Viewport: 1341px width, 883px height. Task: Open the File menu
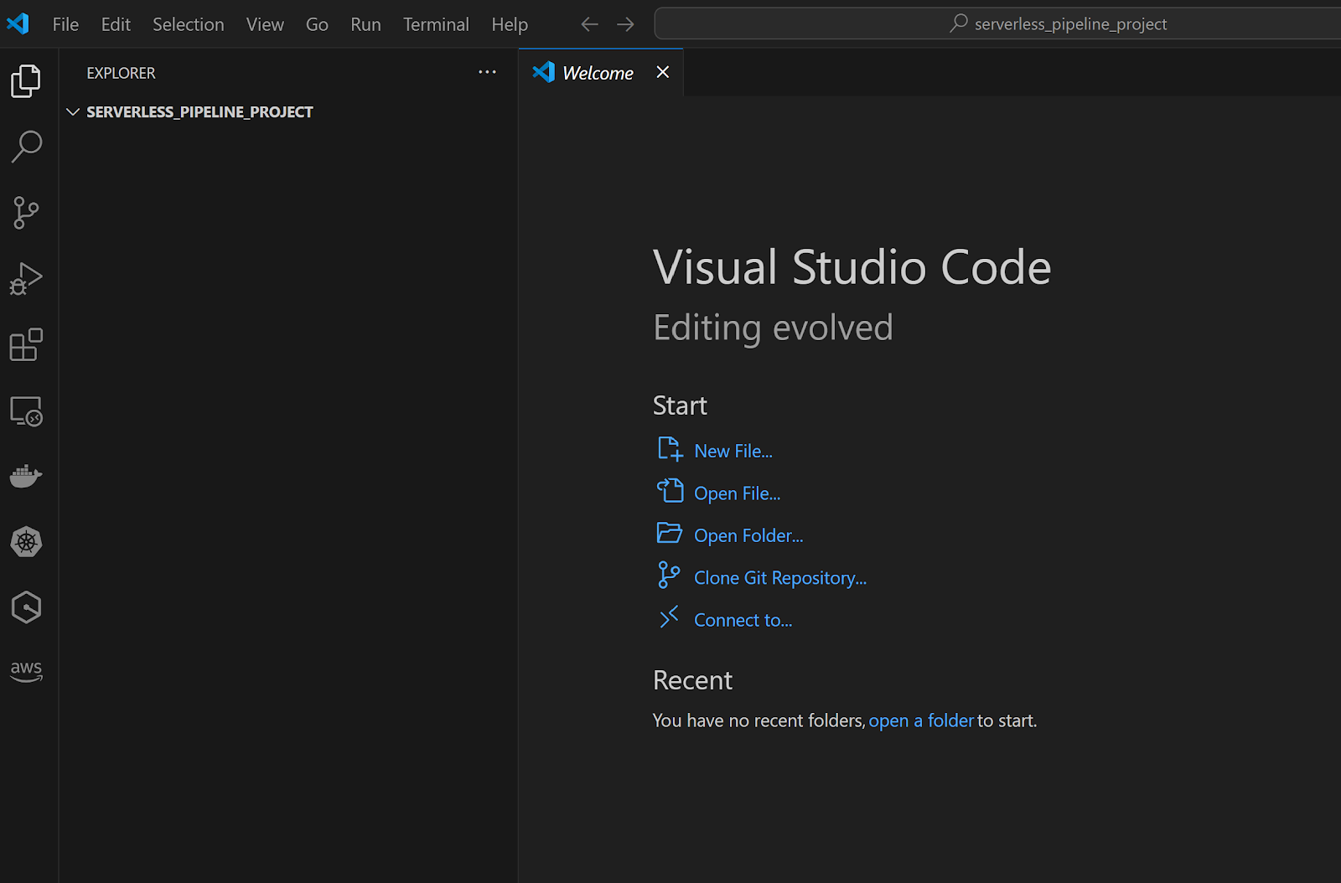pos(65,24)
